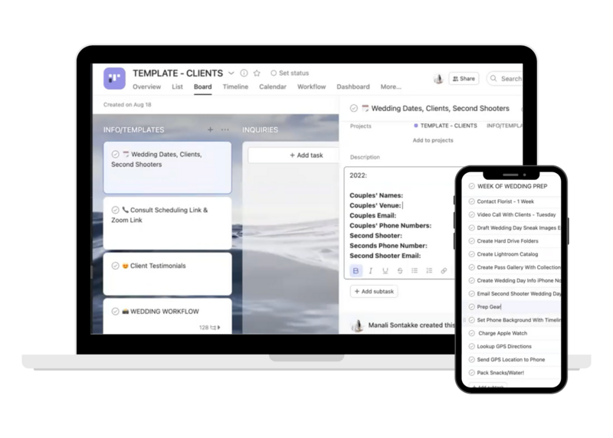Add task plus icon in INFO/TEMPLATES column

(210, 129)
